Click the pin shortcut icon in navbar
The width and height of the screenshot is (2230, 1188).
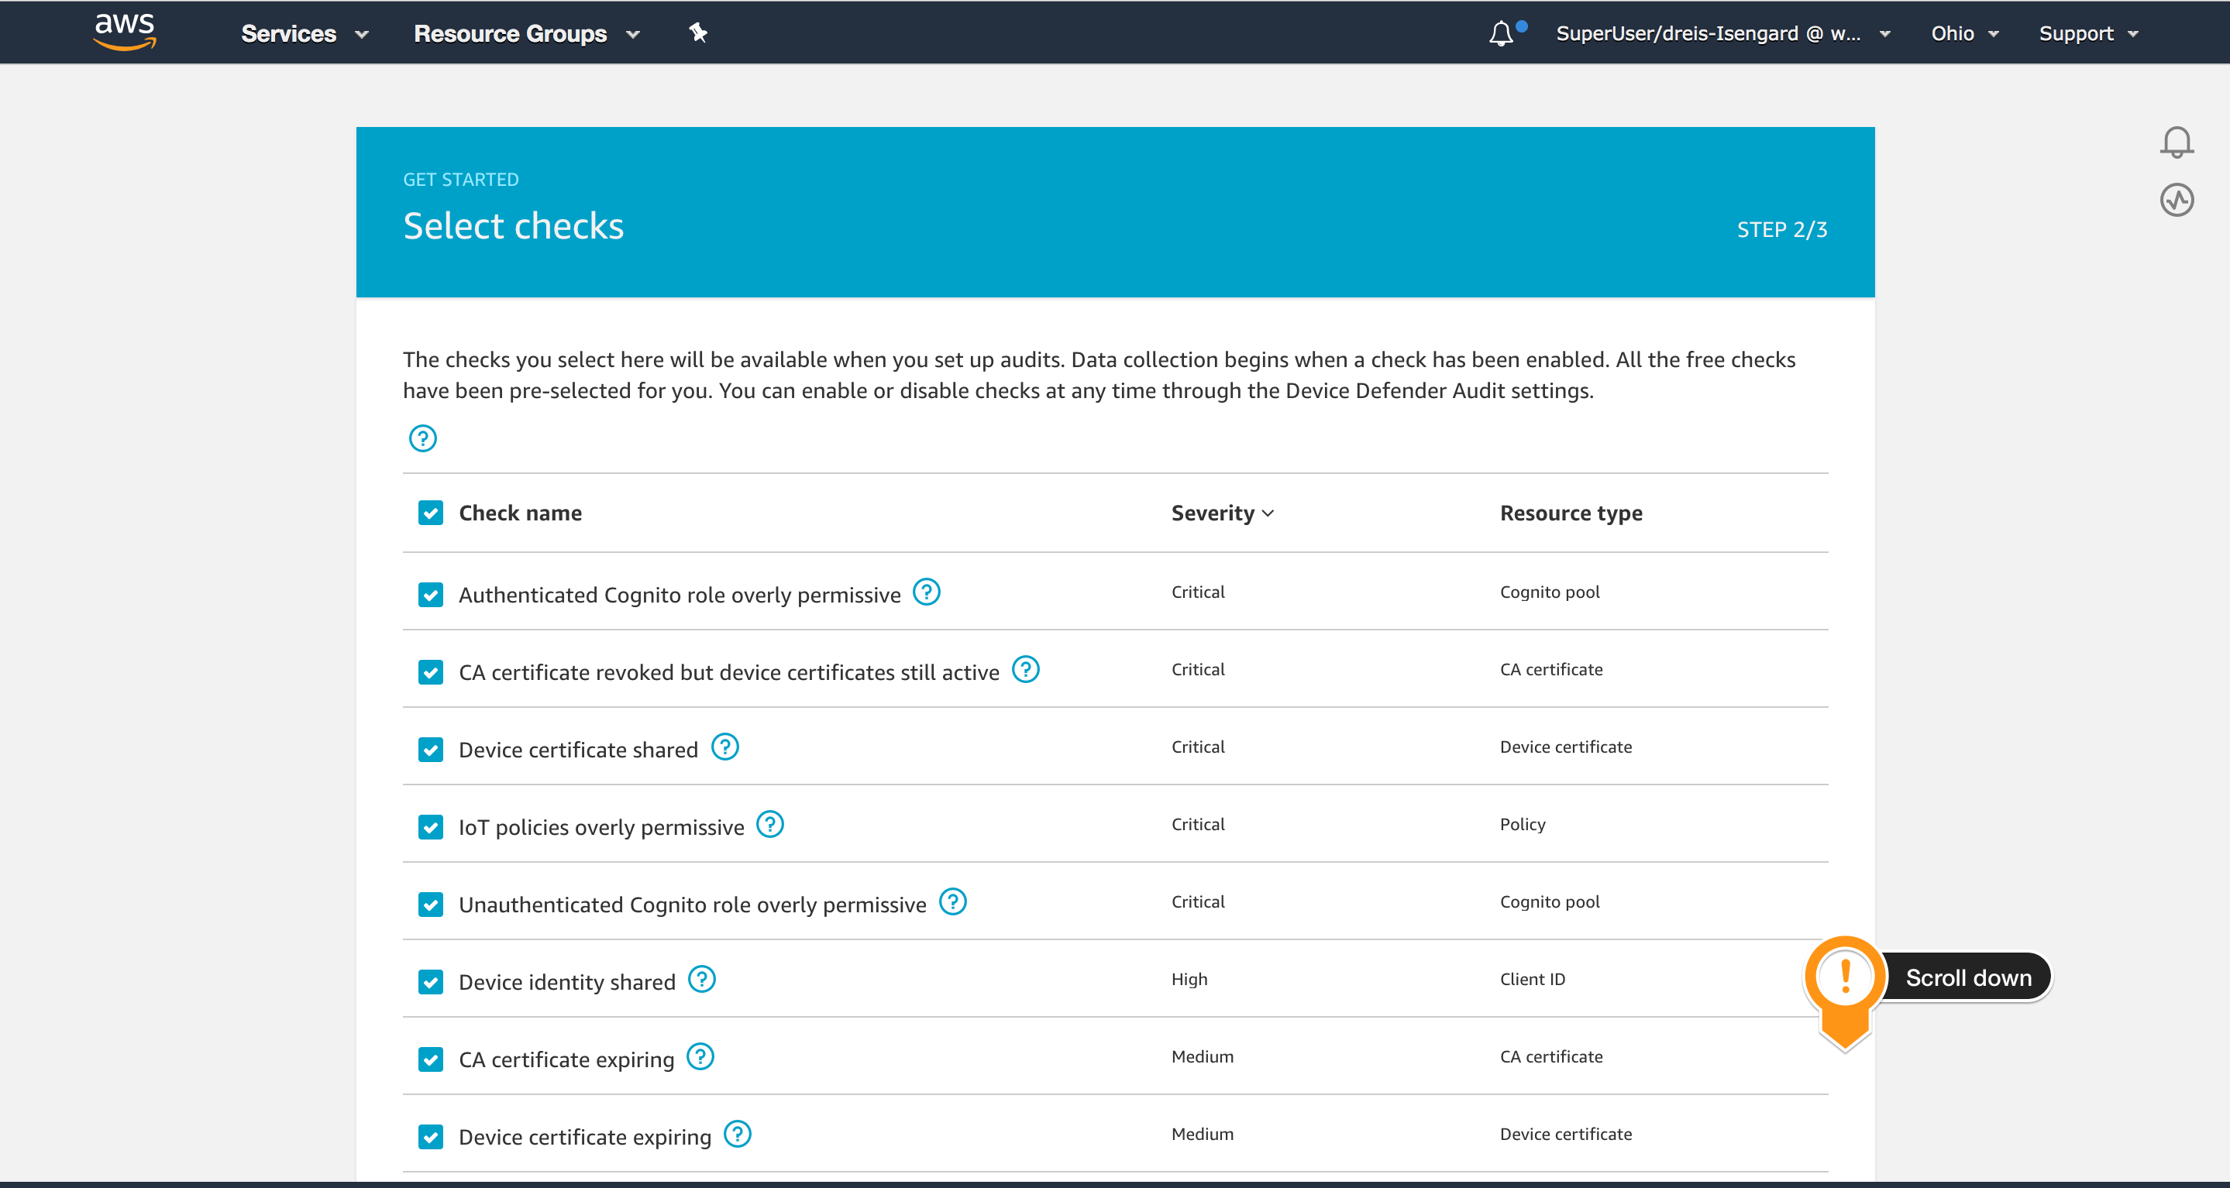[x=697, y=33]
